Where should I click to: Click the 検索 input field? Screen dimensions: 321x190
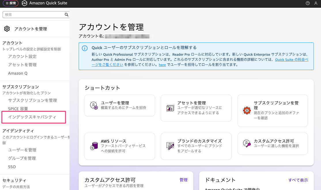(33, 15)
